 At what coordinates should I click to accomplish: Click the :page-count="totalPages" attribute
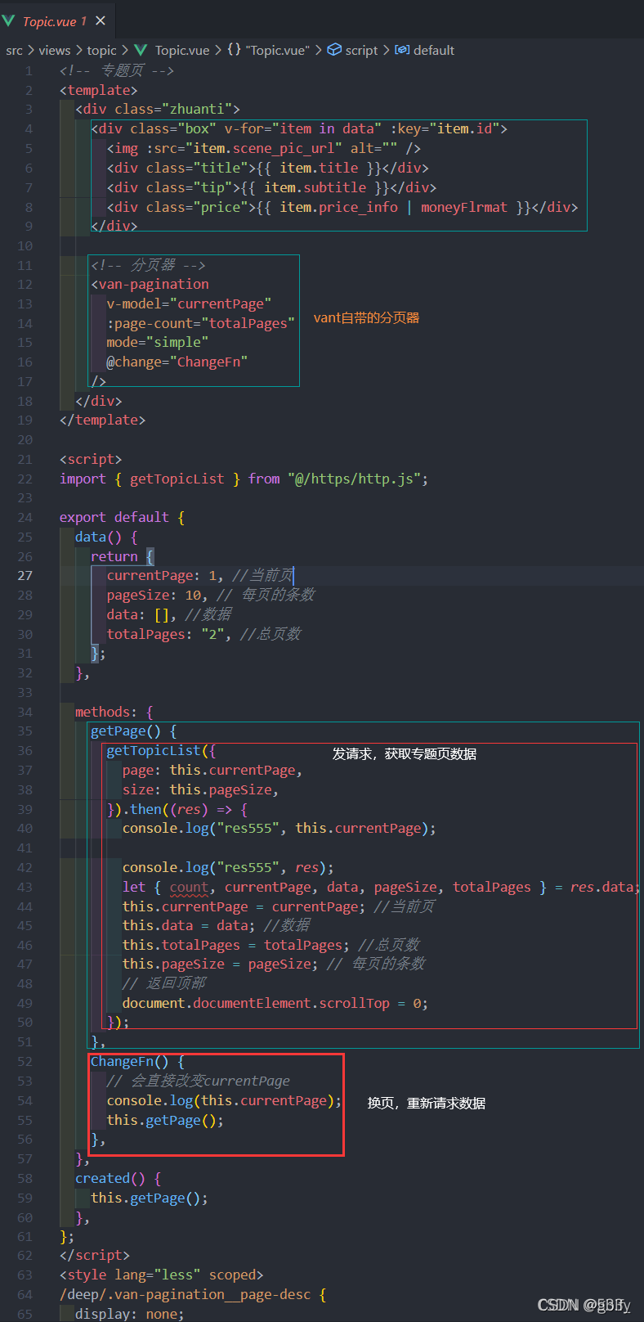point(200,324)
